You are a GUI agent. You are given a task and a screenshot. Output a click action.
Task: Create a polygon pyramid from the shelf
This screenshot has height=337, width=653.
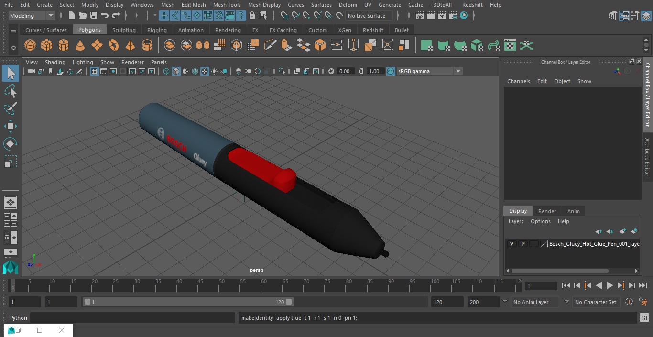pyautogui.click(x=130, y=45)
